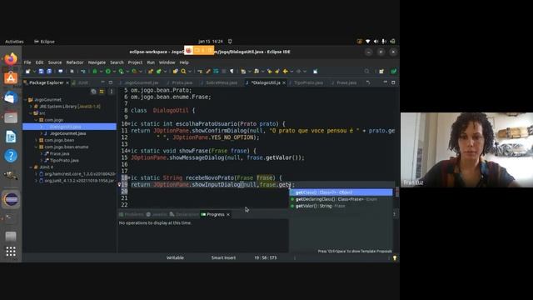Open Ubuntu Software from the dock

click(x=11, y=78)
